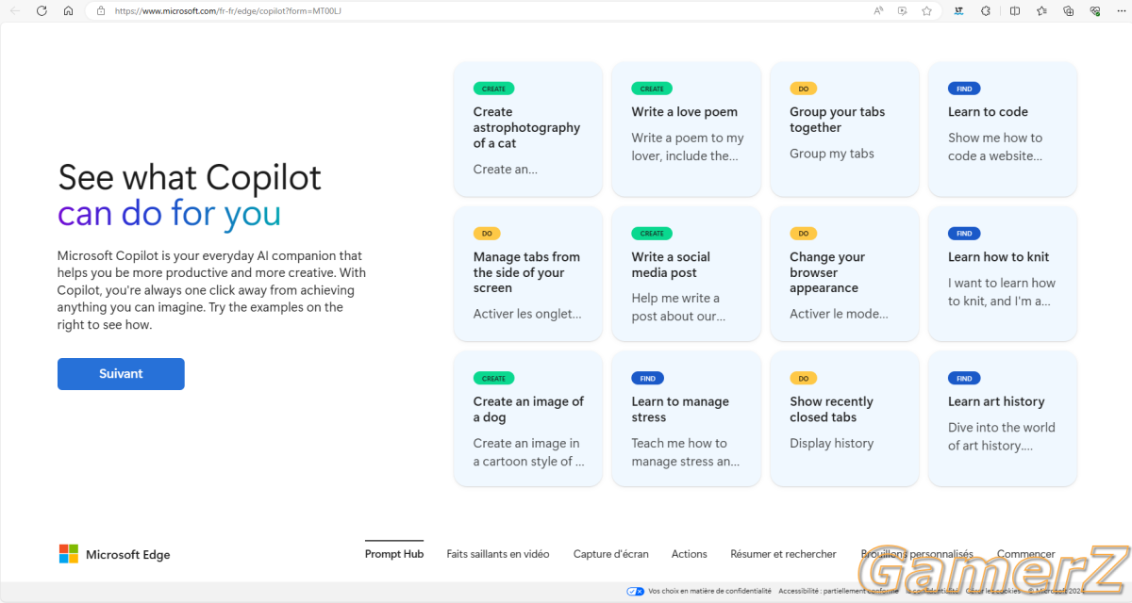This screenshot has height=603, width=1132.
Task: Click the "can do for you" gradient text
Action: 170,215
